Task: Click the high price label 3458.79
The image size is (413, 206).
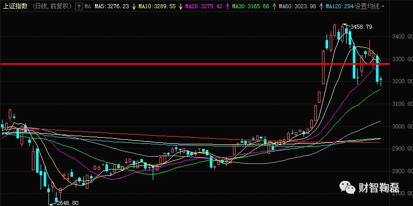Action: pos(361,27)
